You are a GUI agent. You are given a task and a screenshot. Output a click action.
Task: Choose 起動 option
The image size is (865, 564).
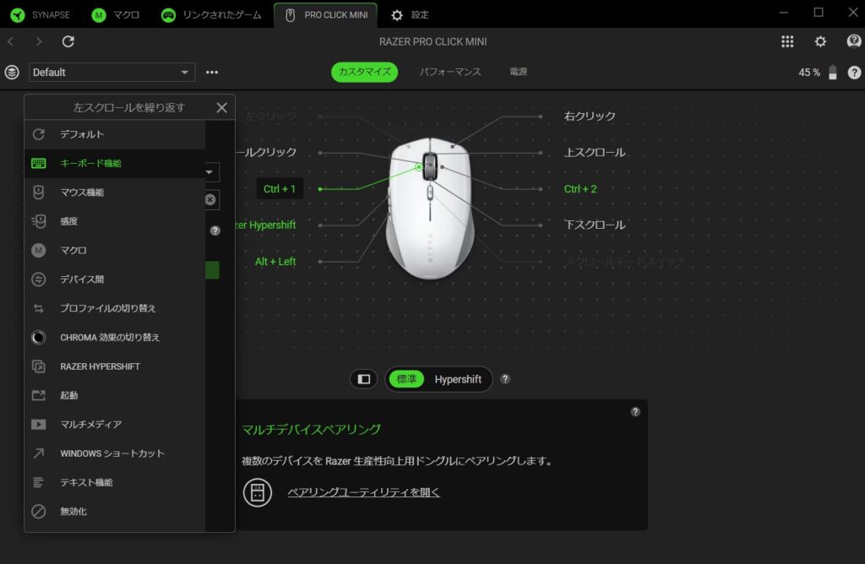(x=115, y=395)
